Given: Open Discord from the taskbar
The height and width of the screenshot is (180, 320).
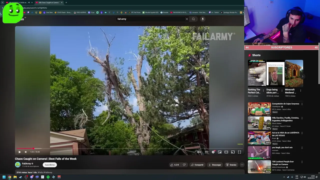Looking at the screenshot, I should pyautogui.click(x=32, y=177).
